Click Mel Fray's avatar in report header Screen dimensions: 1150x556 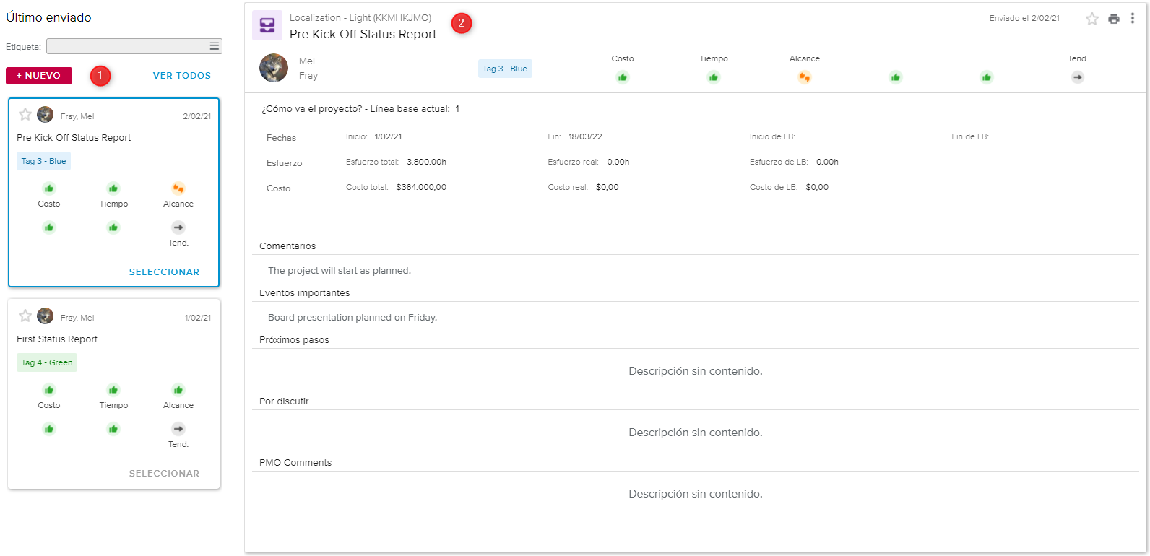coord(274,68)
